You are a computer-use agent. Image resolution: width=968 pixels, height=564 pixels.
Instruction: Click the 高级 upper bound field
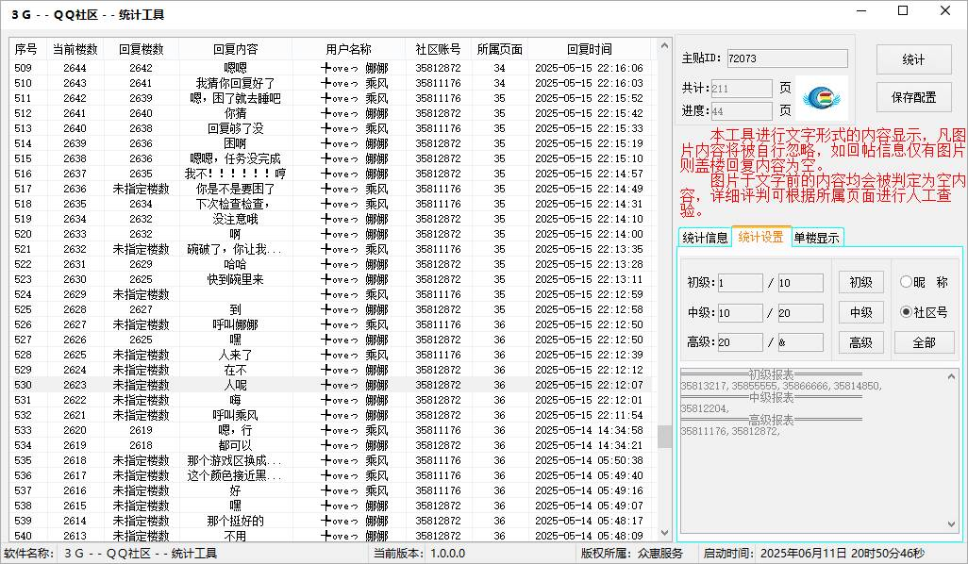[800, 342]
